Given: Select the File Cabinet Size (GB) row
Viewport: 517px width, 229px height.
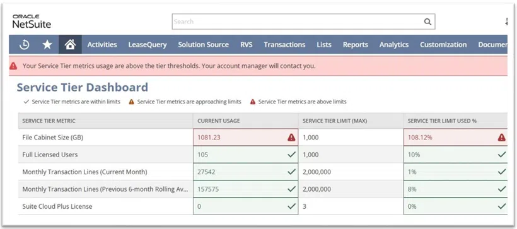Looking at the screenshot, I should 263,138.
